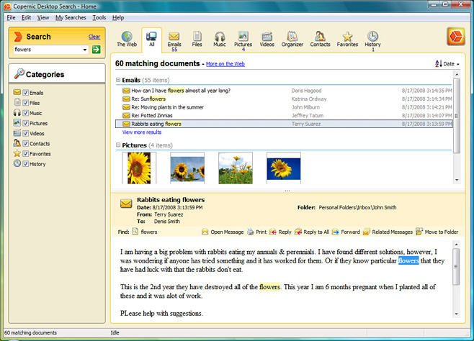The image size is (474, 341).
Task: Disable the History category checkbox
Action: point(26,163)
